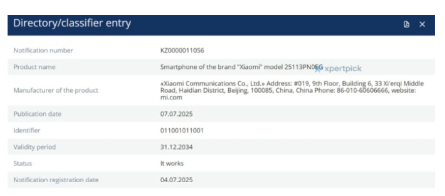Close the Directory/classifier entry dialog
445x196 pixels.
pyautogui.click(x=422, y=25)
